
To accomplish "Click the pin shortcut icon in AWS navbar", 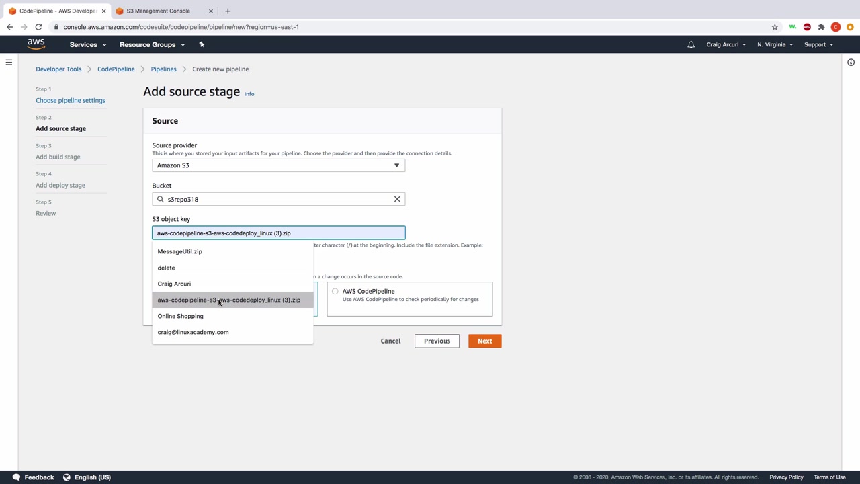I will 202,44.
